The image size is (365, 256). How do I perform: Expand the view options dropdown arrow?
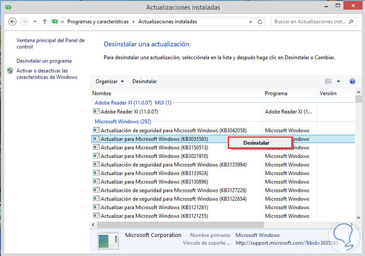point(338,82)
